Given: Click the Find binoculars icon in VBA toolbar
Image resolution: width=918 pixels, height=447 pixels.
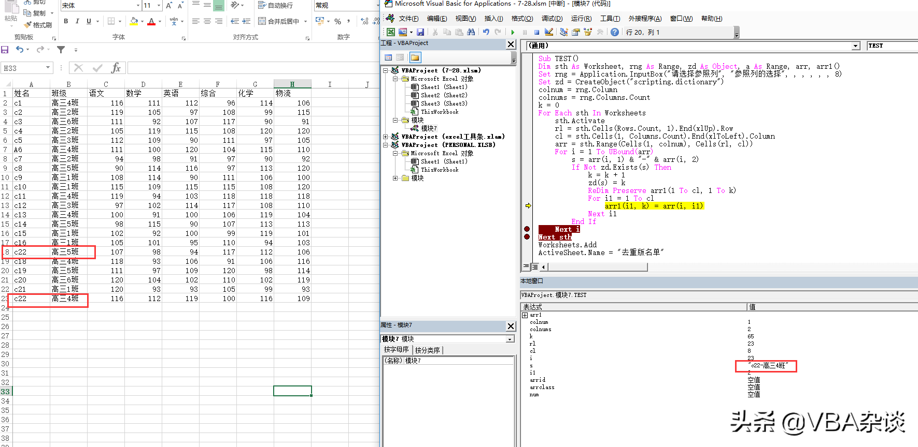Looking at the screenshot, I should tap(471, 32).
